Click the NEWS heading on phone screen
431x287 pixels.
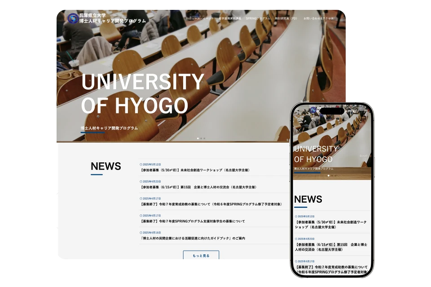(x=308, y=199)
